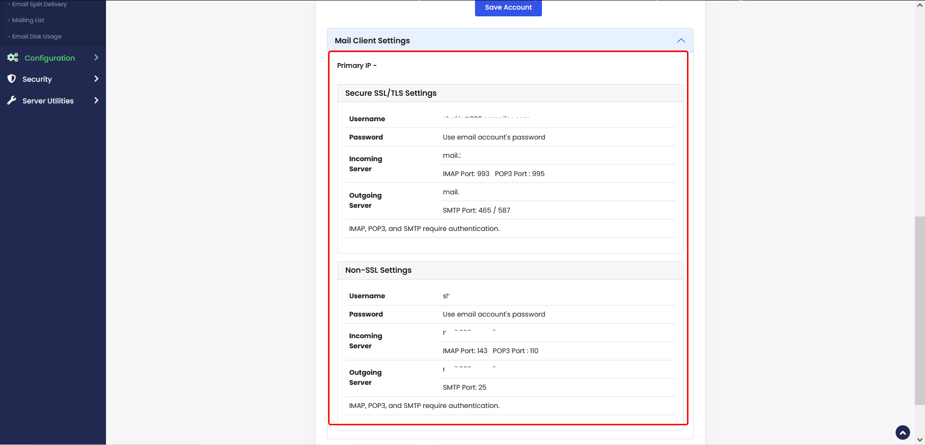This screenshot has width=925, height=445.
Task: Click SSL section Username label
Action: (367, 119)
